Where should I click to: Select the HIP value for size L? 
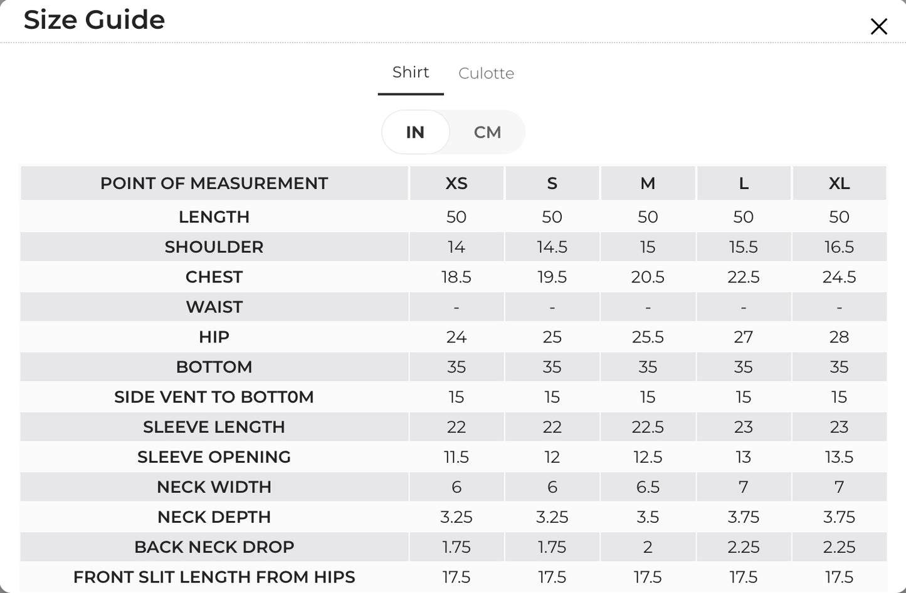pos(743,337)
